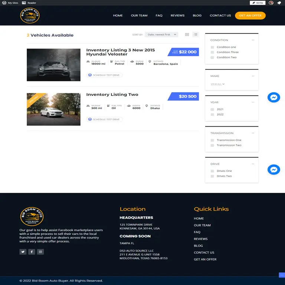Open Our Team in the top navigation

[x=139, y=16]
